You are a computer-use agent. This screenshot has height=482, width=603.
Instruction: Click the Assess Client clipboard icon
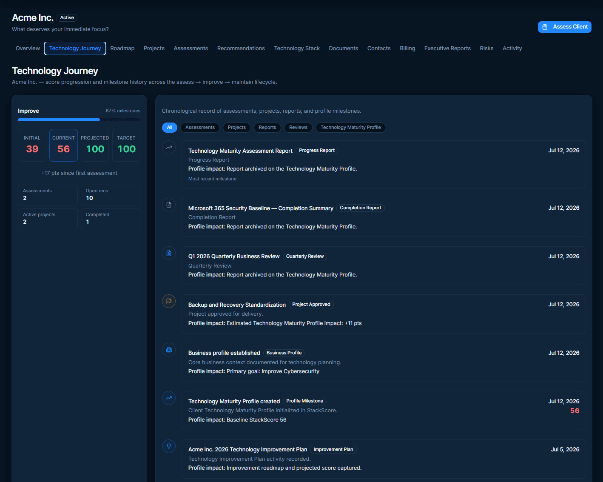coord(545,27)
